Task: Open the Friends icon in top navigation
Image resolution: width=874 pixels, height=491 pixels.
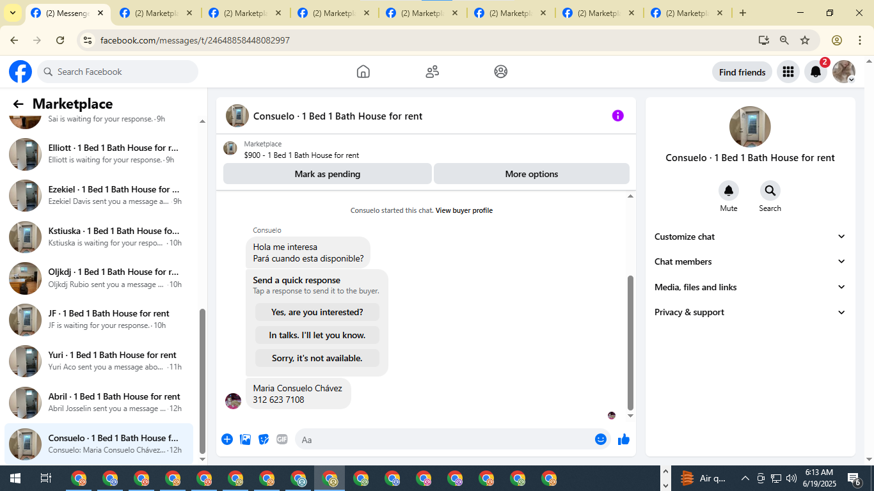Action: (433, 72)
